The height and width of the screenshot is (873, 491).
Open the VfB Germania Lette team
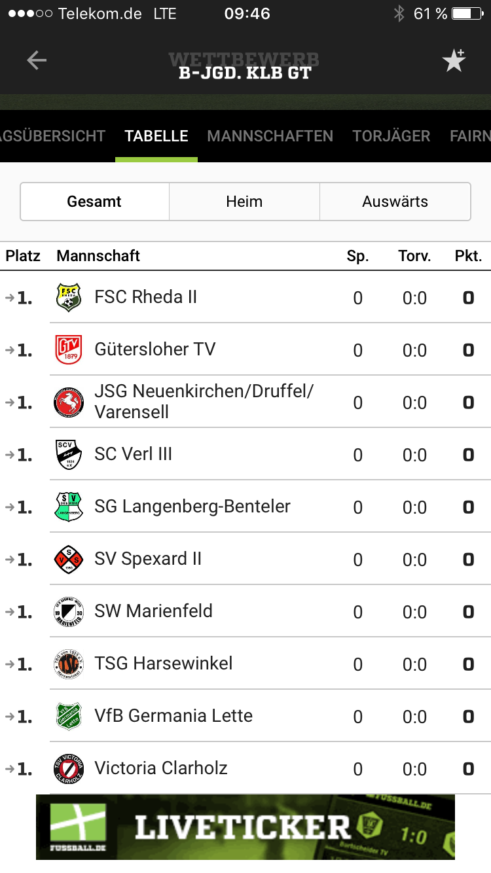[173, 716]
